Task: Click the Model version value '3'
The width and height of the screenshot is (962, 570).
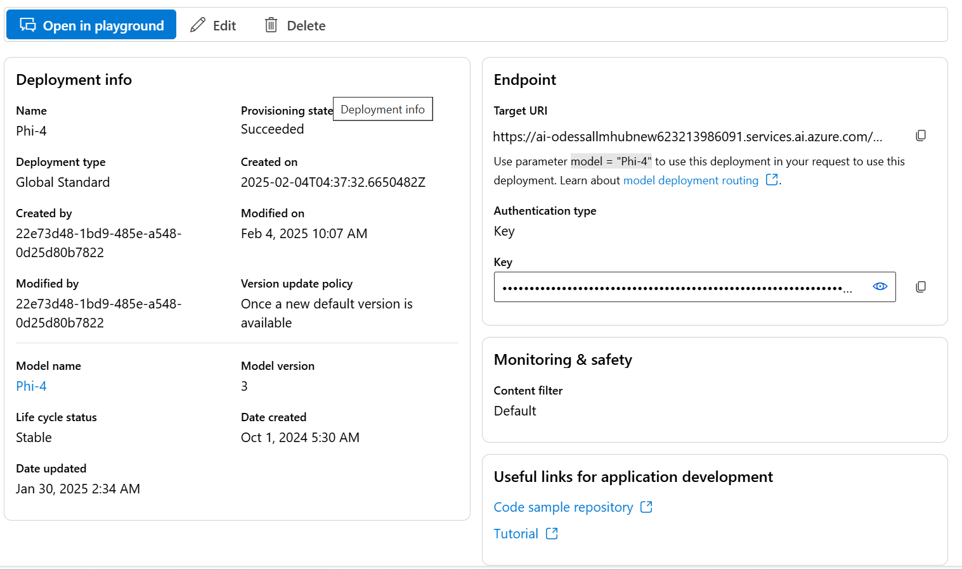Action: click(244, 386)
